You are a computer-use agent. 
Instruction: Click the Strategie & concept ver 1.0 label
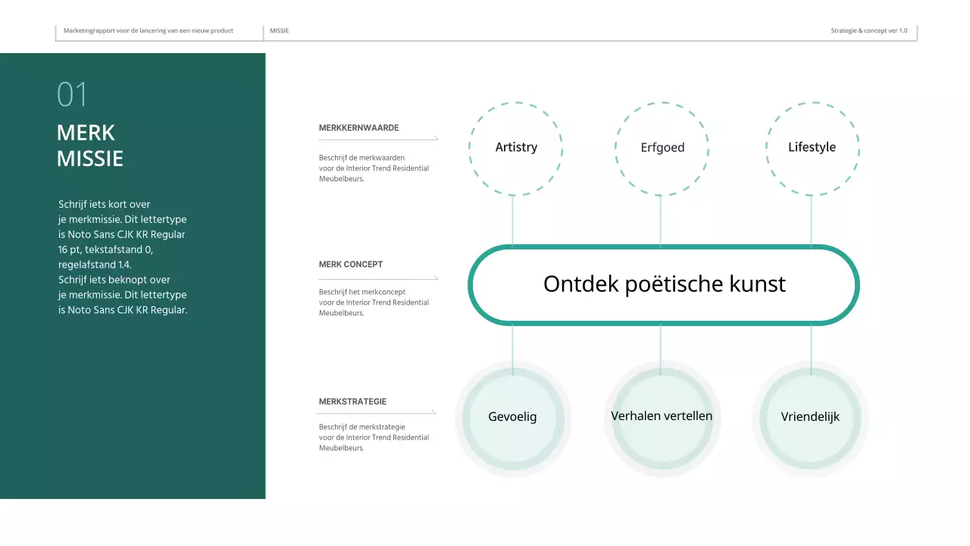click(x=868, y=31)
